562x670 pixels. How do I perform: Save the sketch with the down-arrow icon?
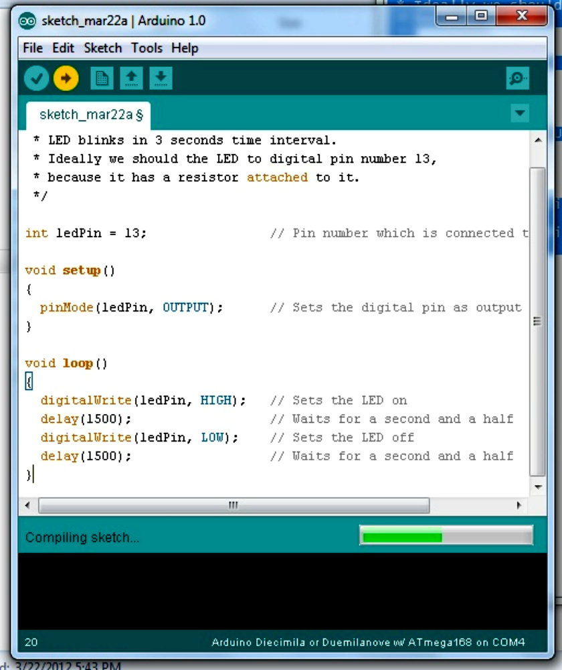click(161, 78)
